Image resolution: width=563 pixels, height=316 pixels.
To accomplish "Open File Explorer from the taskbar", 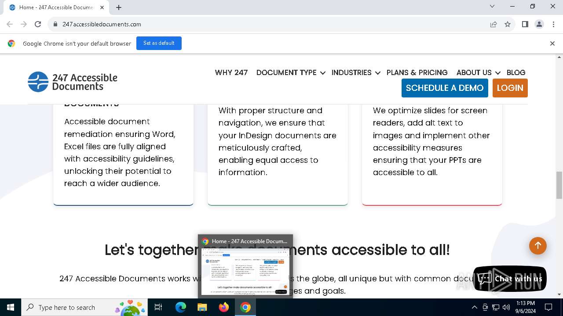I will [202, 307].
